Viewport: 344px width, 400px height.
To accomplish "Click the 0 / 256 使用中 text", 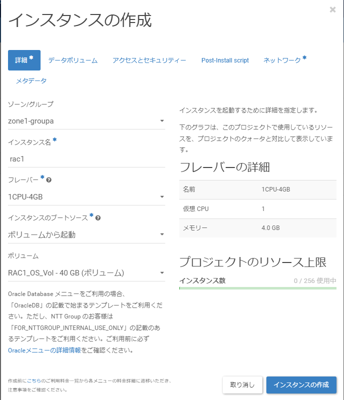I will 315,280.
